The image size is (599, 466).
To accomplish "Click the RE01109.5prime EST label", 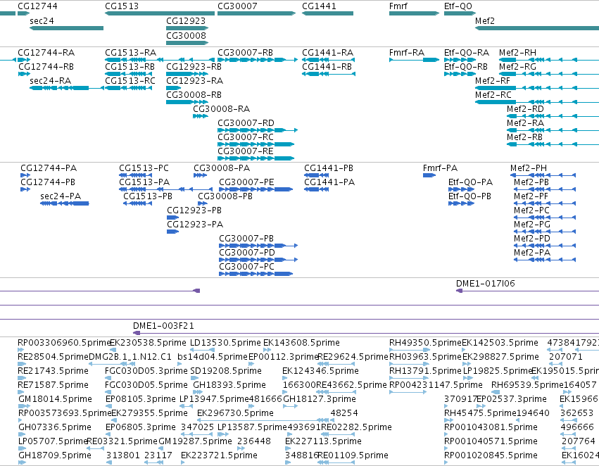I will point(353,455).
